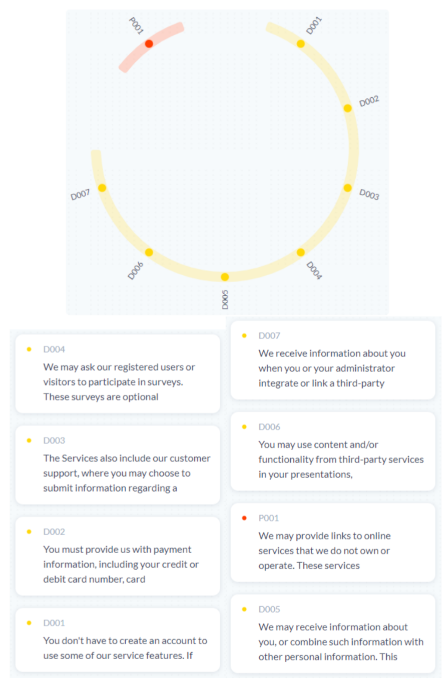Select the D005 node at the circle's bottom
The width and height of the screenshot is (447, 686).
225,277
